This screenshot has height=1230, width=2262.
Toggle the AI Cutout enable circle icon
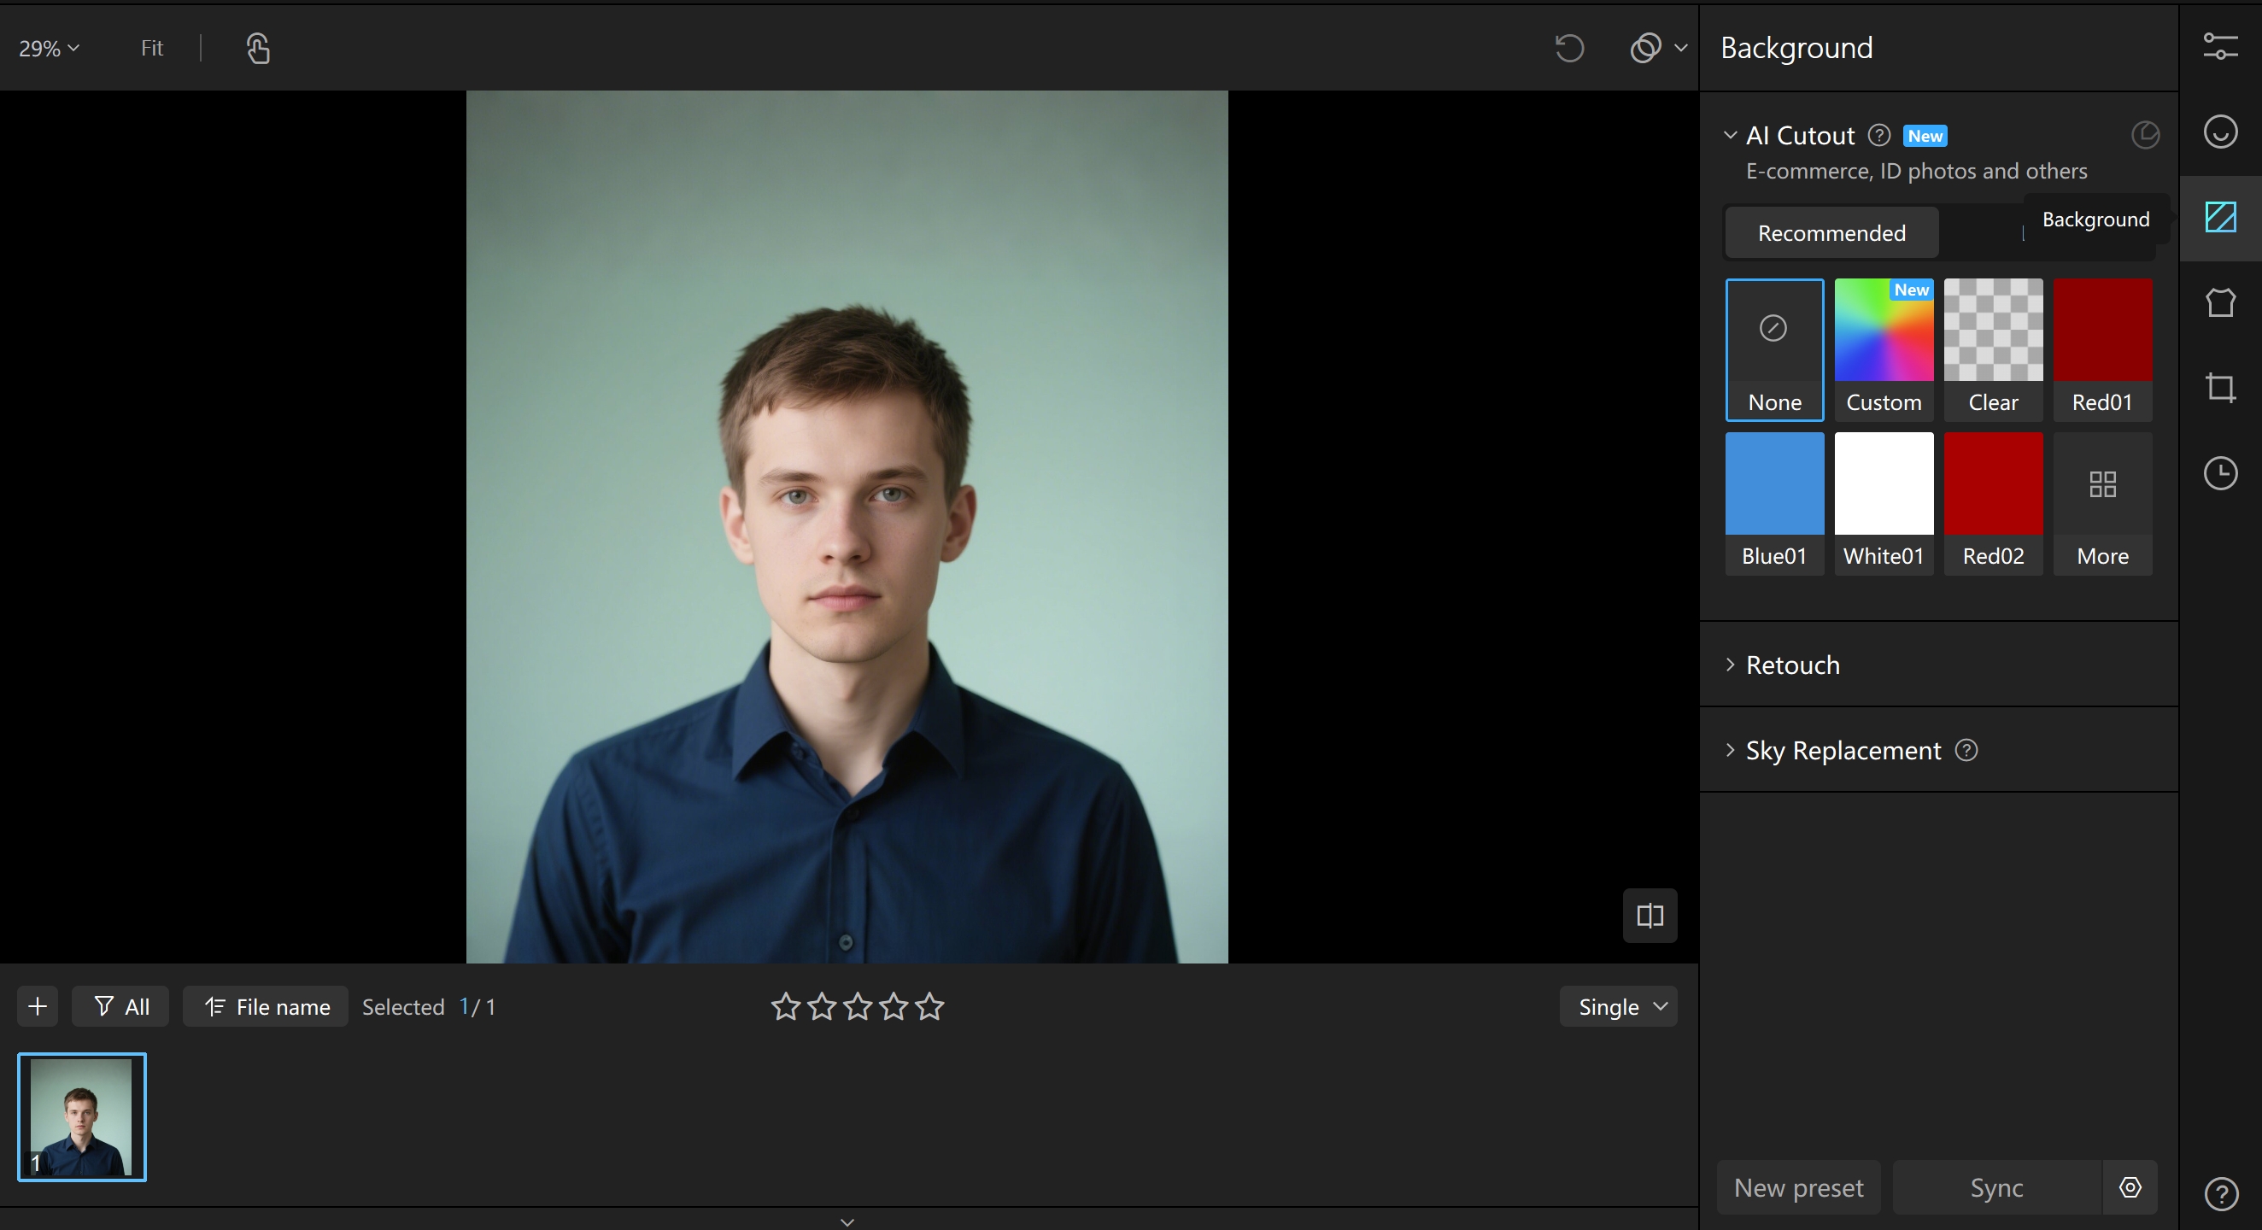(2144, 135)
